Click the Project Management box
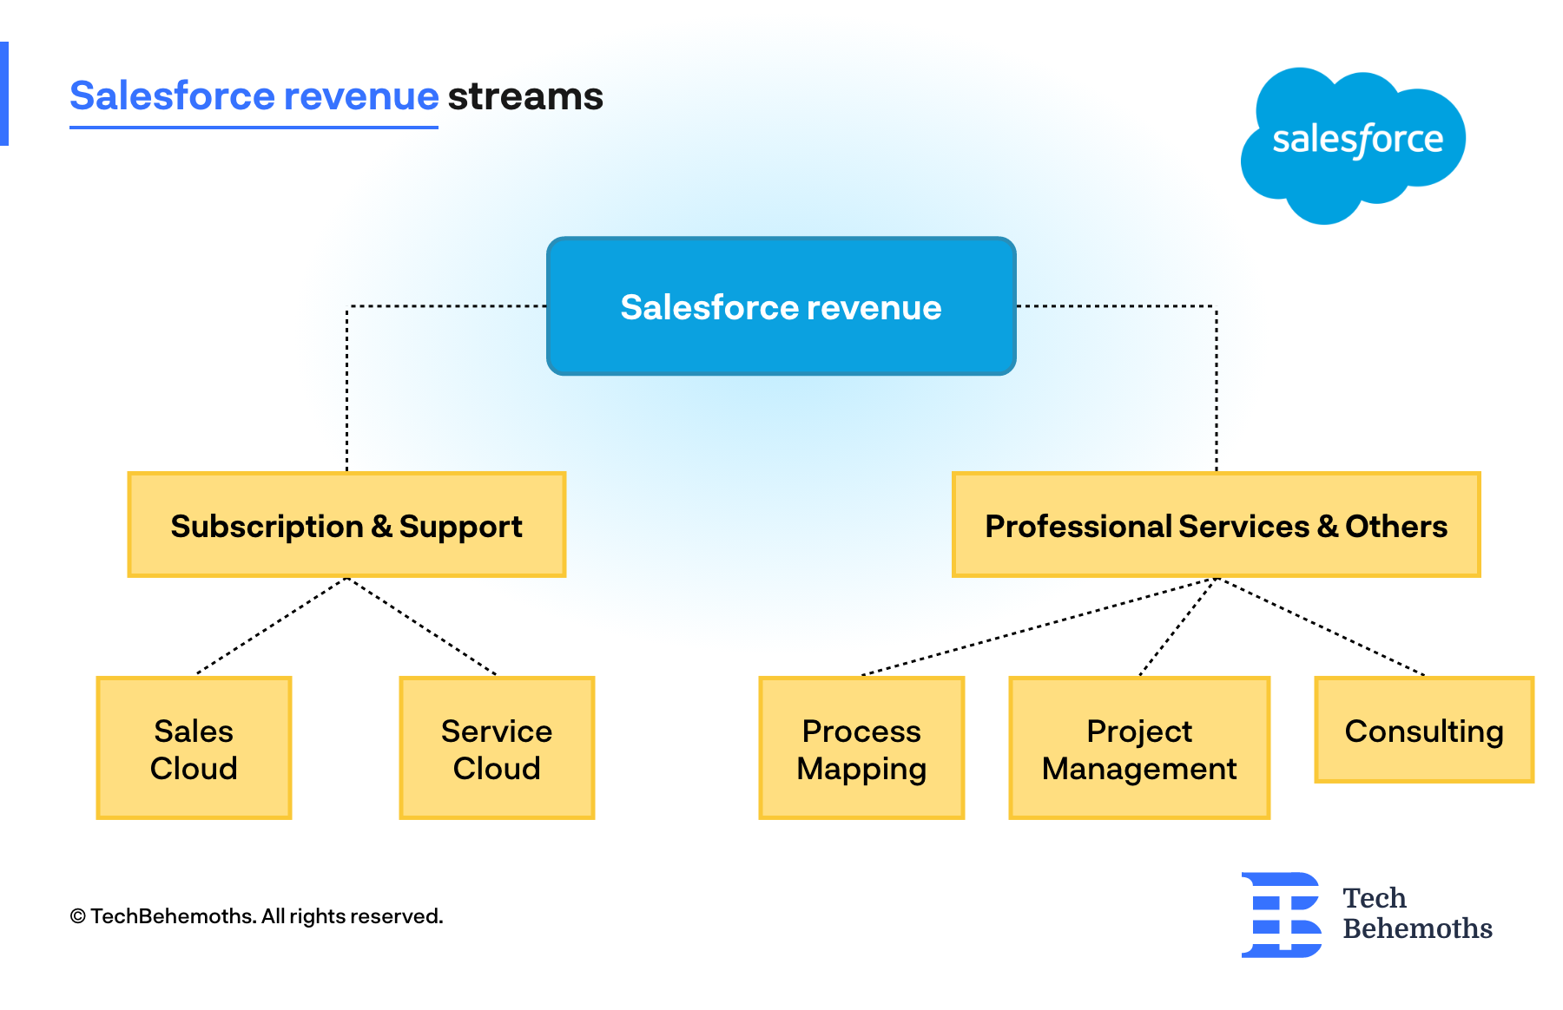 1139,748
